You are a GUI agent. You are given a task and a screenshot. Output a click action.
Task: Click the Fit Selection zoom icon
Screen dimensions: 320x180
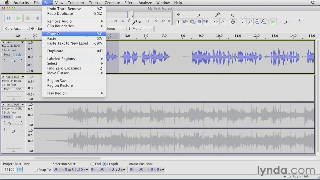coord(257,22)
